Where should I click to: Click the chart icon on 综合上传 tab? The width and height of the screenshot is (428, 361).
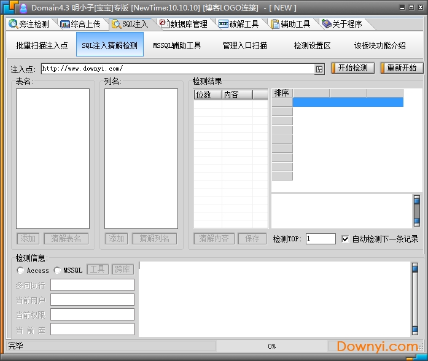pos(64,24)
